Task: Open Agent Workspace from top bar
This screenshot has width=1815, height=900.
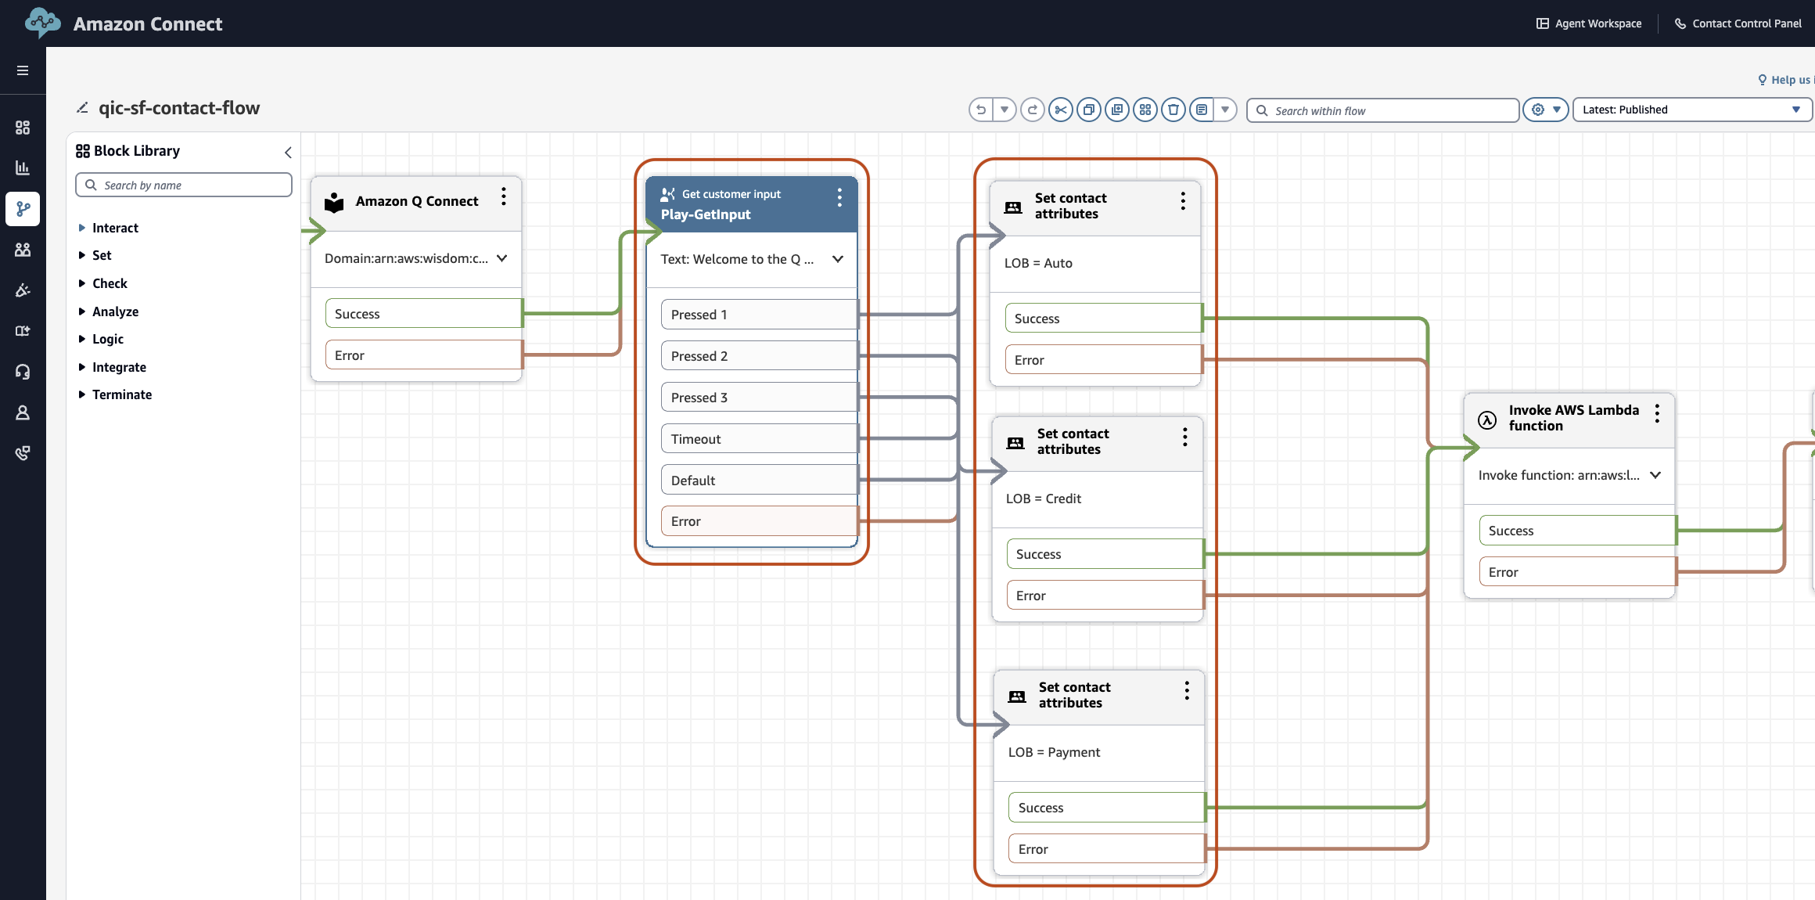Action: 1589,23
